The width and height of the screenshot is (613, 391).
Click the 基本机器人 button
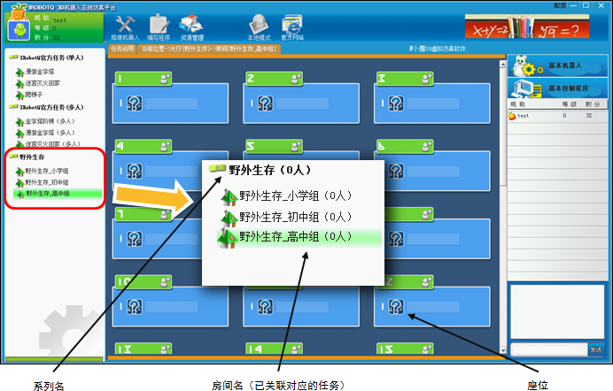tap(558, 67)
